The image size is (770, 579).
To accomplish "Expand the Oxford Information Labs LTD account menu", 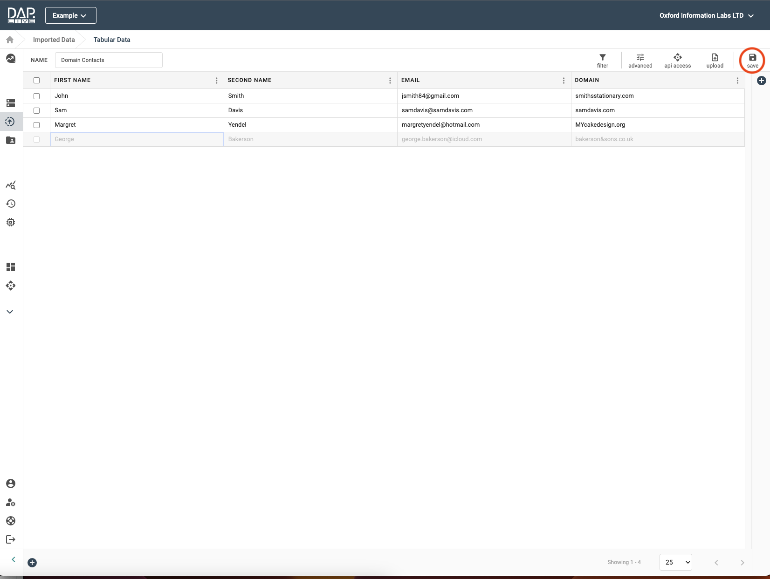I will 706,15.
